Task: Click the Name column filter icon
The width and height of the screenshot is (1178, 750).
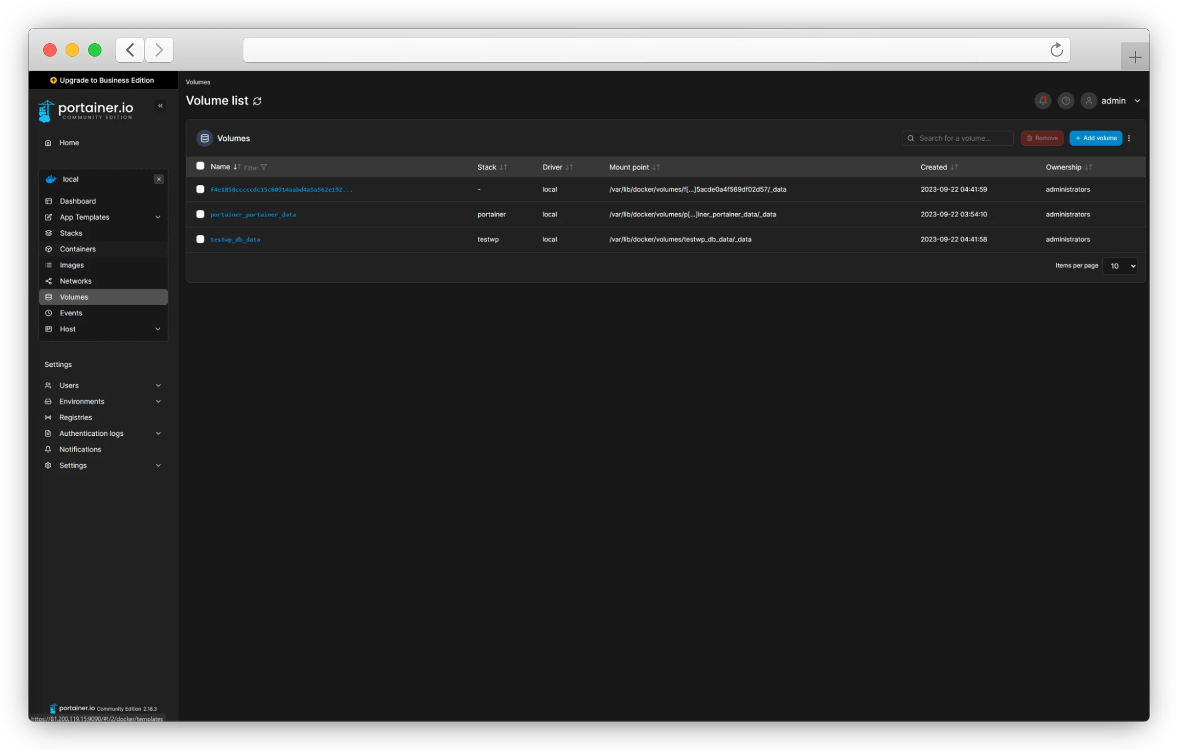Action: [264, 167]
